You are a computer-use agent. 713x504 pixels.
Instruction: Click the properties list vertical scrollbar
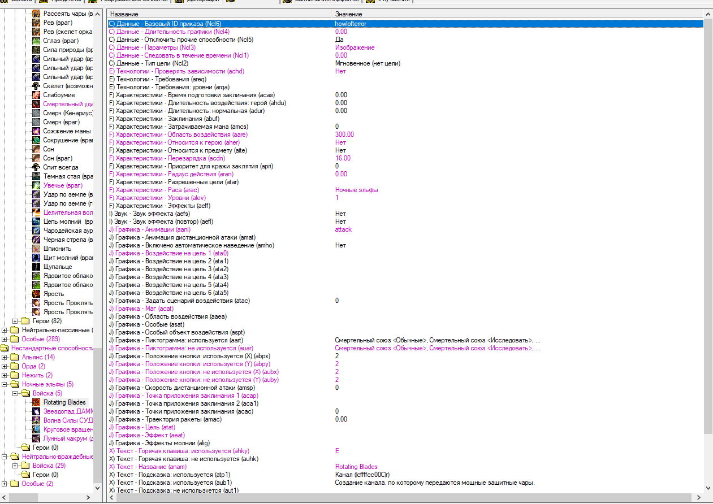click(x=708, y=226)
